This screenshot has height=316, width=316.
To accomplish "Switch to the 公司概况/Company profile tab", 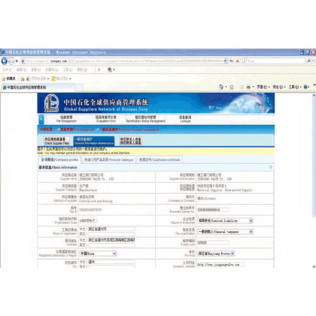I will [60, 160].
